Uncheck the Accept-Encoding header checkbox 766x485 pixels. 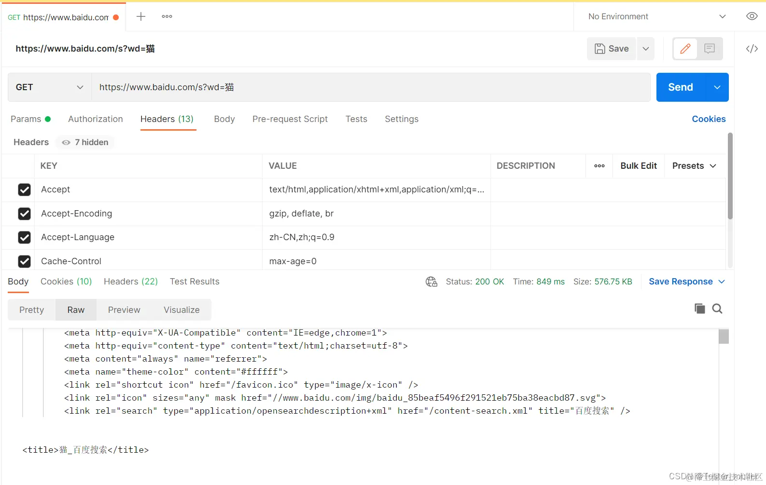tap(24, 214)
